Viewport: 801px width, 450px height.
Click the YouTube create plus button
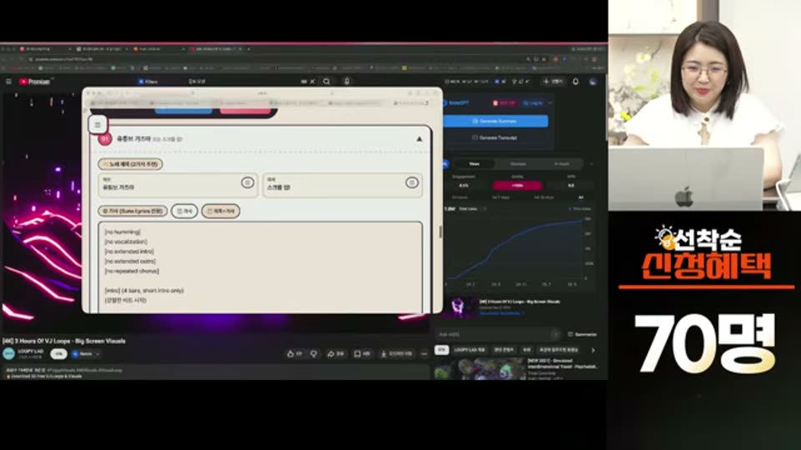tap(553, 82)
